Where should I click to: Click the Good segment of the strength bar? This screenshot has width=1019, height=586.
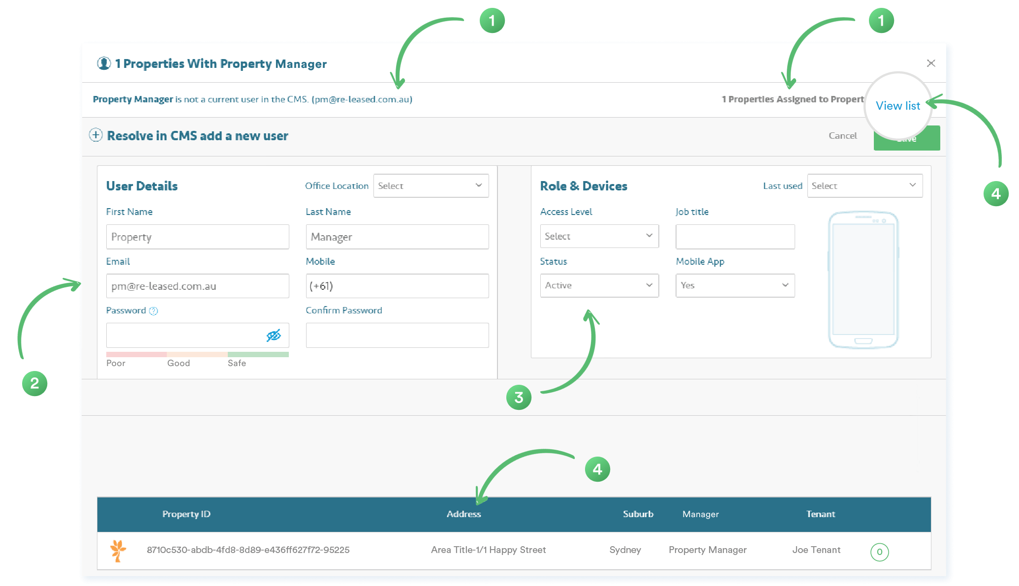point(197,354)
